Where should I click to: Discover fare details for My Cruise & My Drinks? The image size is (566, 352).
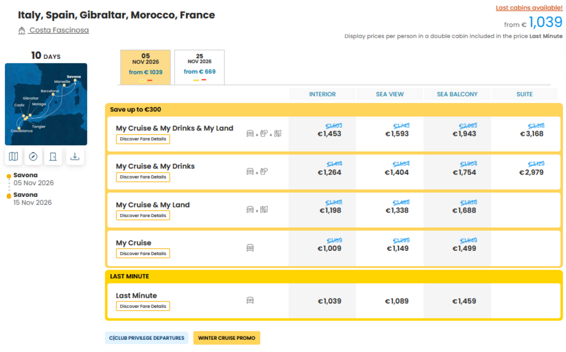(x=143, y=177)
